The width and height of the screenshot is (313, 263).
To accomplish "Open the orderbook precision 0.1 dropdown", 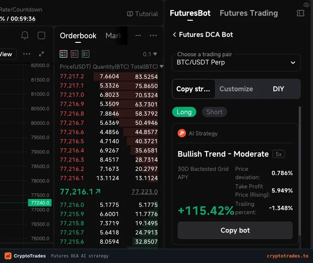I will pyautogui.click(x=150, y=54).
